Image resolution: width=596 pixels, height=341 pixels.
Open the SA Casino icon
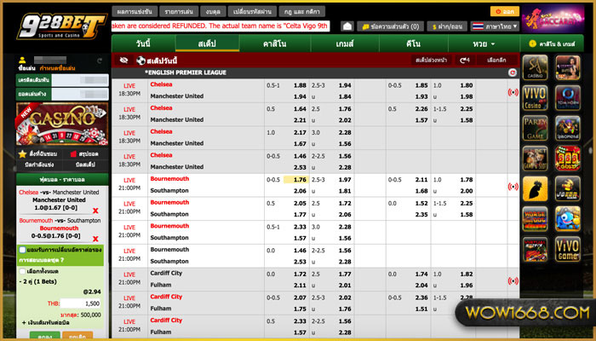point(534,68)
